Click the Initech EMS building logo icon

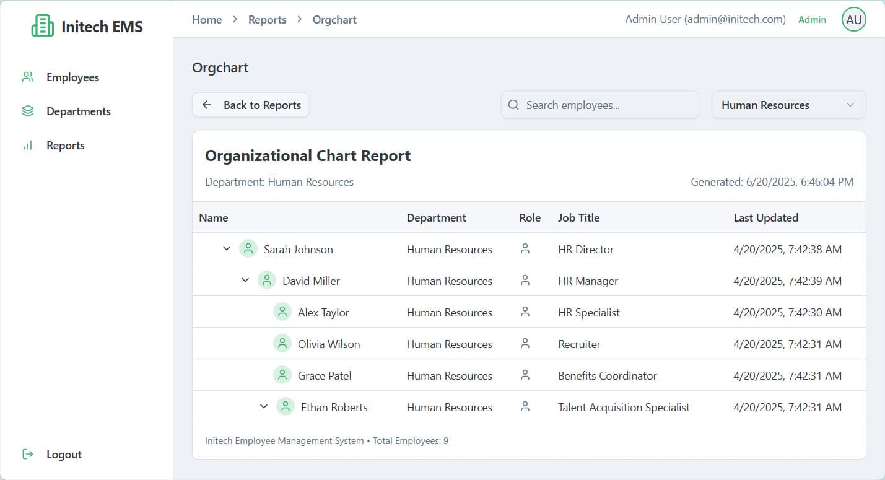(x=43, y=26)
